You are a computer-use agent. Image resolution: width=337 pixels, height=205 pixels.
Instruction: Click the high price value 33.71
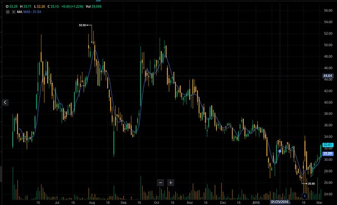27,6
